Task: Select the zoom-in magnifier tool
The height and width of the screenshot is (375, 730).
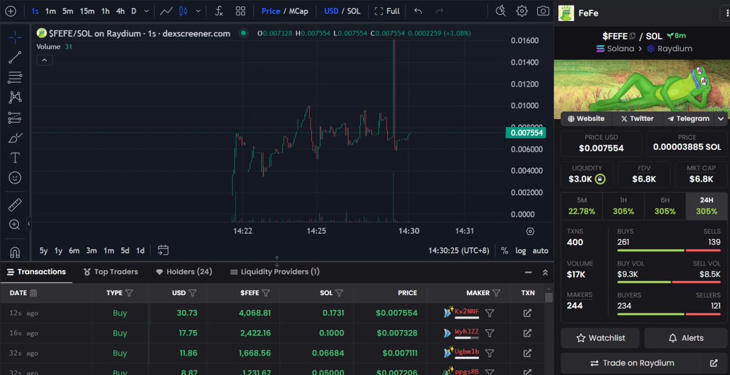Action: [x=15, y=225]
